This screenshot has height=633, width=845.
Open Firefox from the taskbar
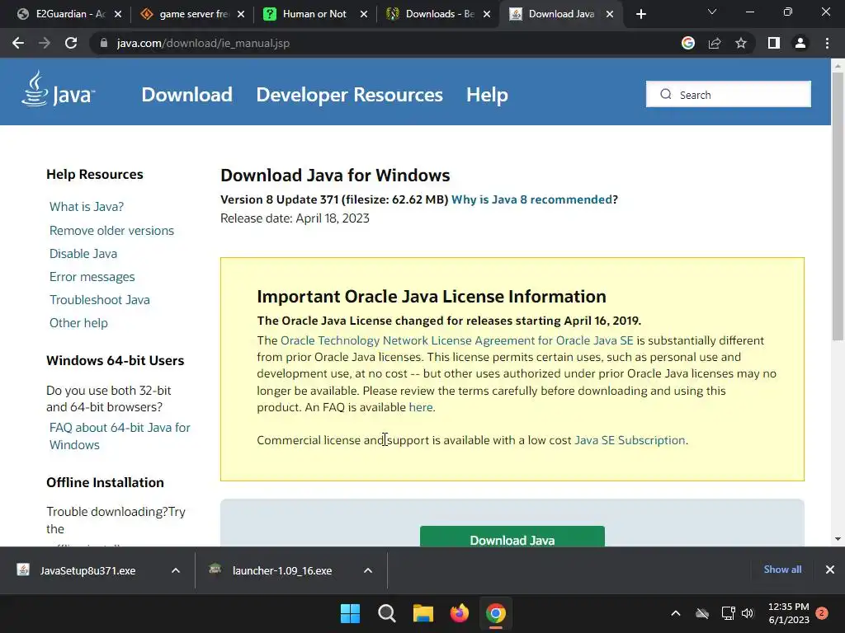459,613
